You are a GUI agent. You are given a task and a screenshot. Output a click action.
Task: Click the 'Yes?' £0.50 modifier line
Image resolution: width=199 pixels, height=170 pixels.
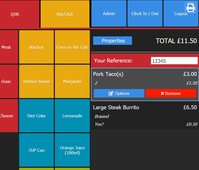(x=145, y=124)
